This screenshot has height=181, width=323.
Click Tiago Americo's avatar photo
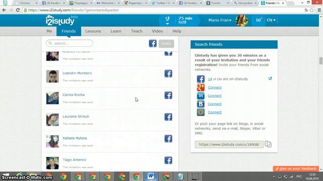[x=52, y=163]
